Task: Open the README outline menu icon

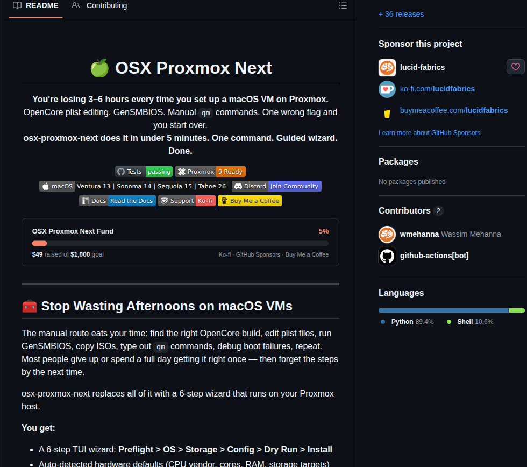Action: coord(343,5)
